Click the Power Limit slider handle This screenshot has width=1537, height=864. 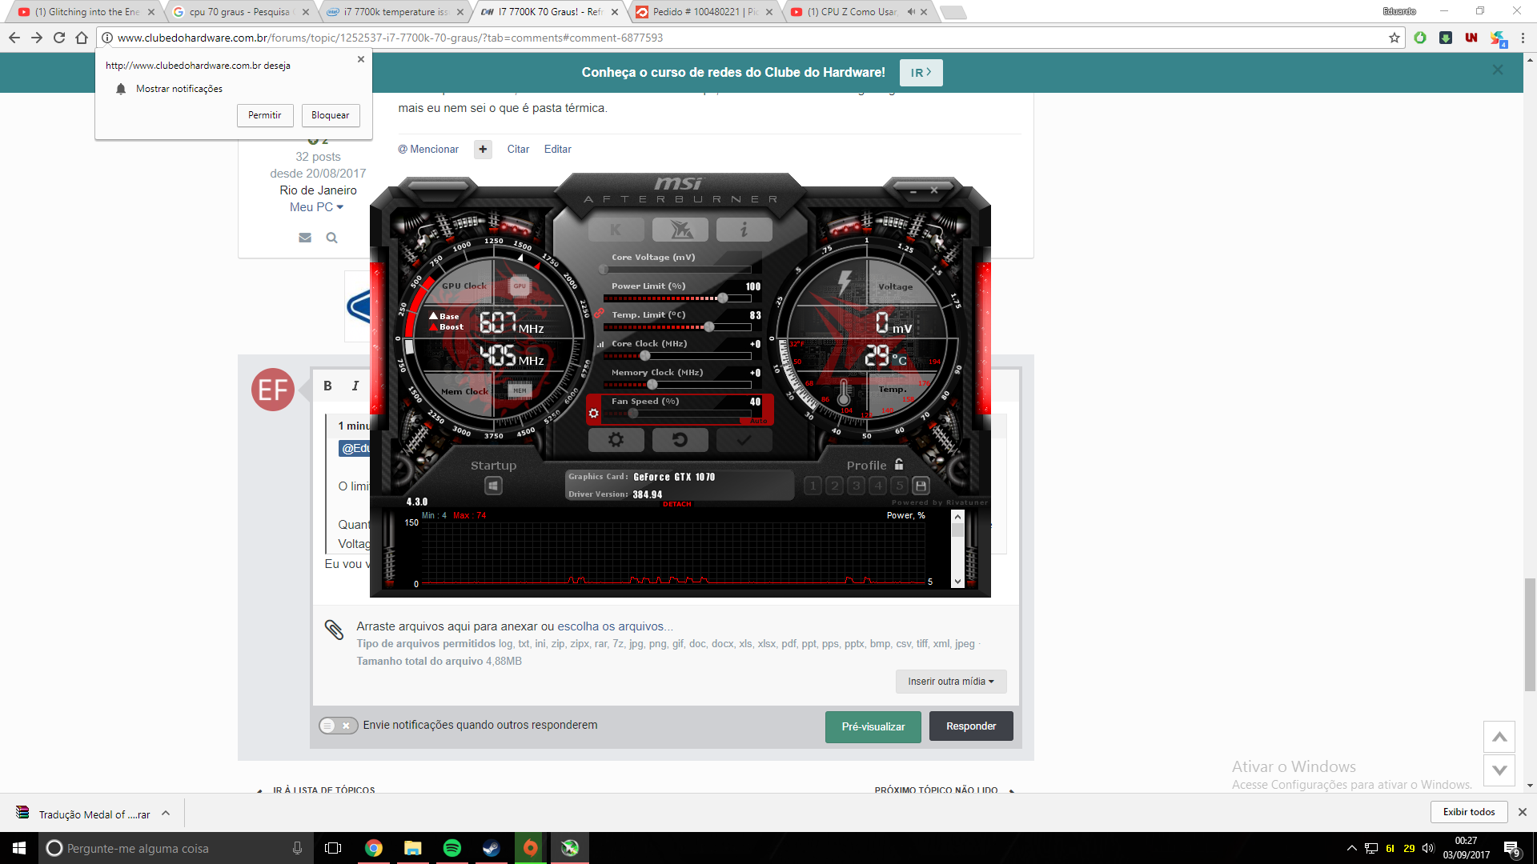[x=723, y=298]
